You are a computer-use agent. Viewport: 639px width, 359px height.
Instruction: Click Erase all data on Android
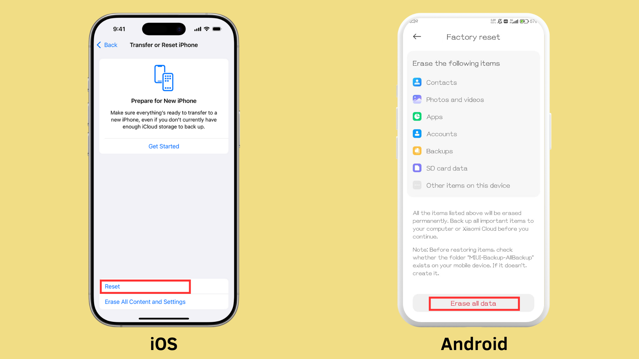click(473, 303)
